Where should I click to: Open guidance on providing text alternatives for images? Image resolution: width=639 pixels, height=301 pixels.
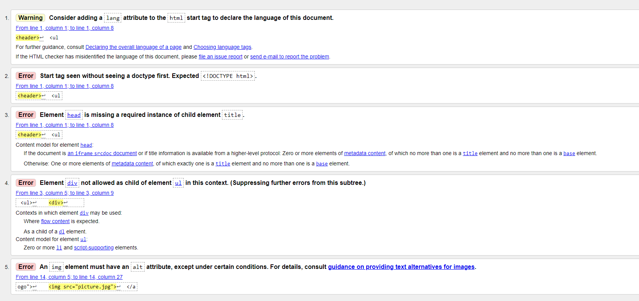click(401, 267)
